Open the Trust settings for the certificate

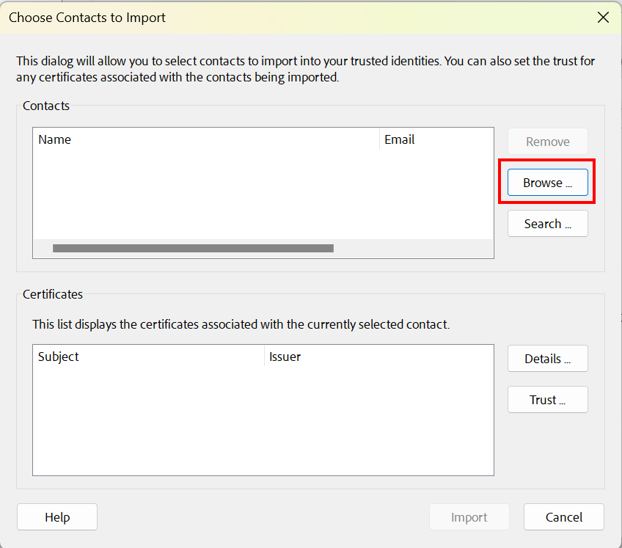point(547,399)
